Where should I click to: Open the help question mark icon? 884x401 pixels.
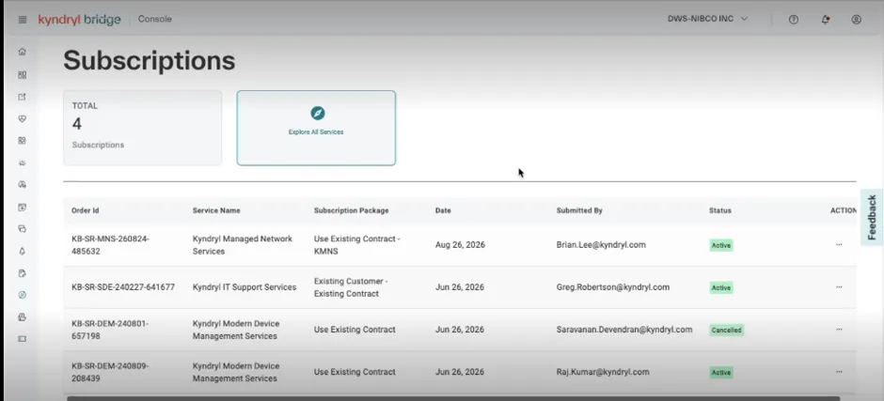click(794, 20)
